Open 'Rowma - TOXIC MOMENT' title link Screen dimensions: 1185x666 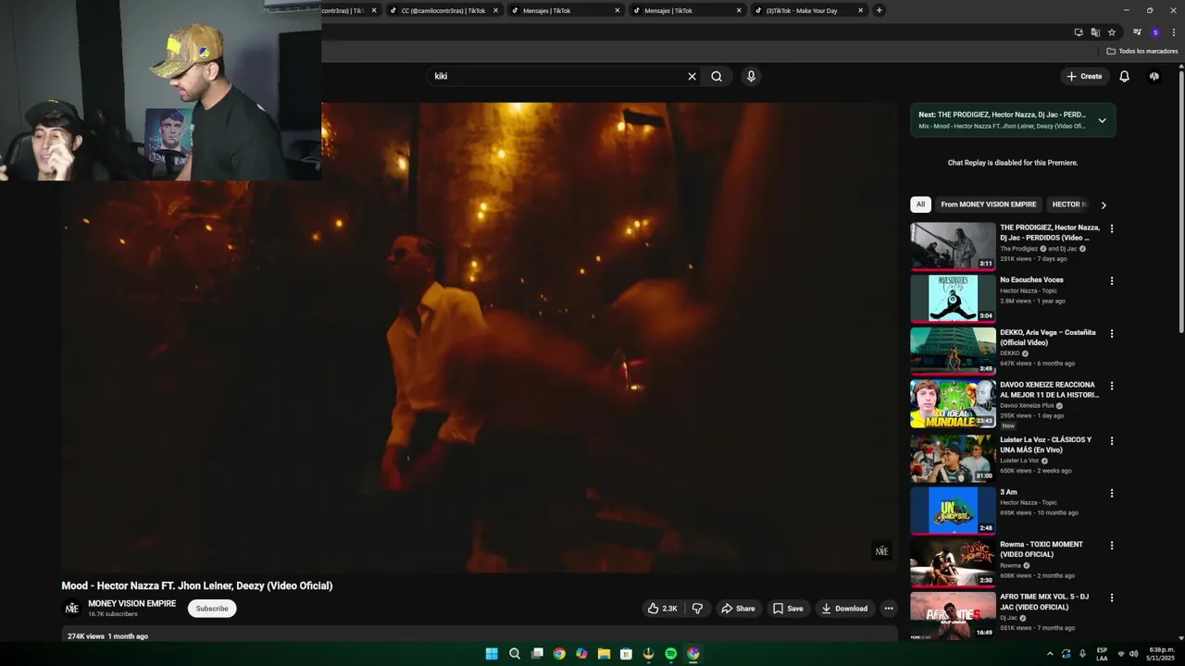pyautogui.click(x=1042, y=549)
